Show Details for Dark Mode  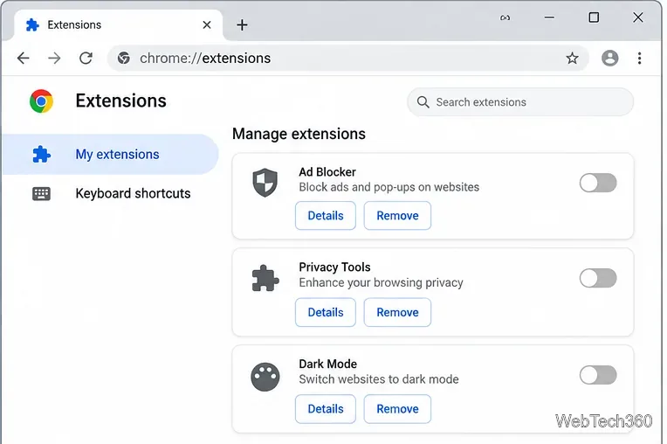pyautogui.click(x=326, y=409)
